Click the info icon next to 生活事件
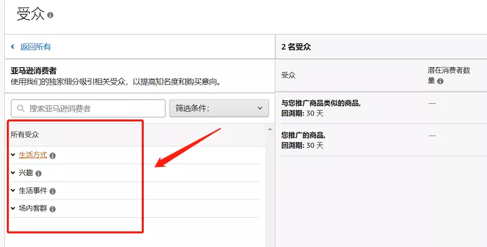Image resolution: width=487 pixels, height=247 pixels. click(52, 191)
